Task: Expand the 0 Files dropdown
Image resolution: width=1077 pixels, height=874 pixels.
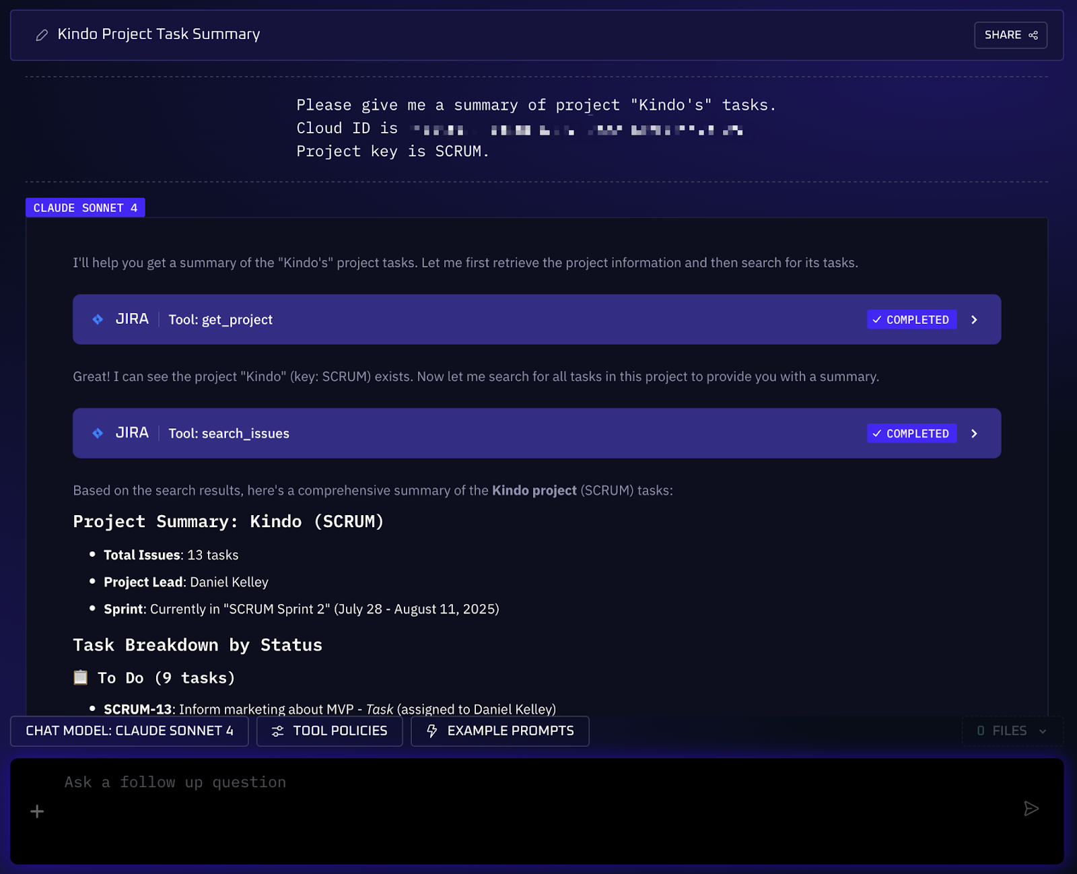Action: (1012, 731)
